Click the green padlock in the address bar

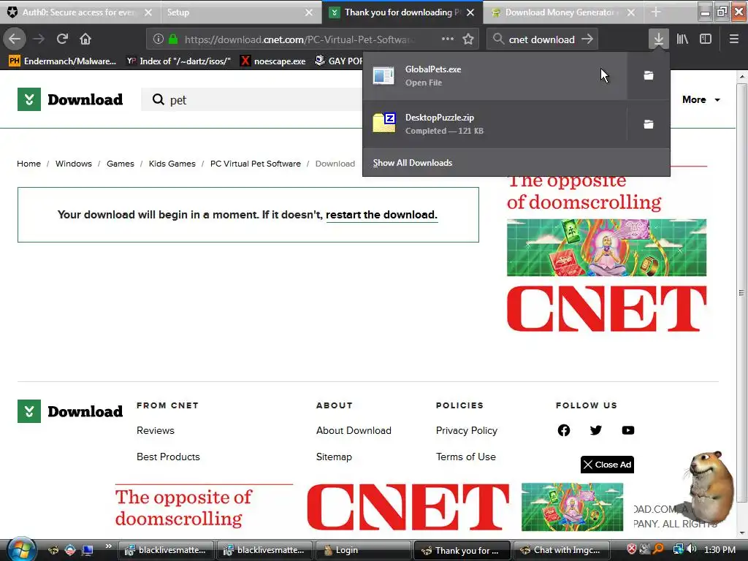click(x=173, y=39)
